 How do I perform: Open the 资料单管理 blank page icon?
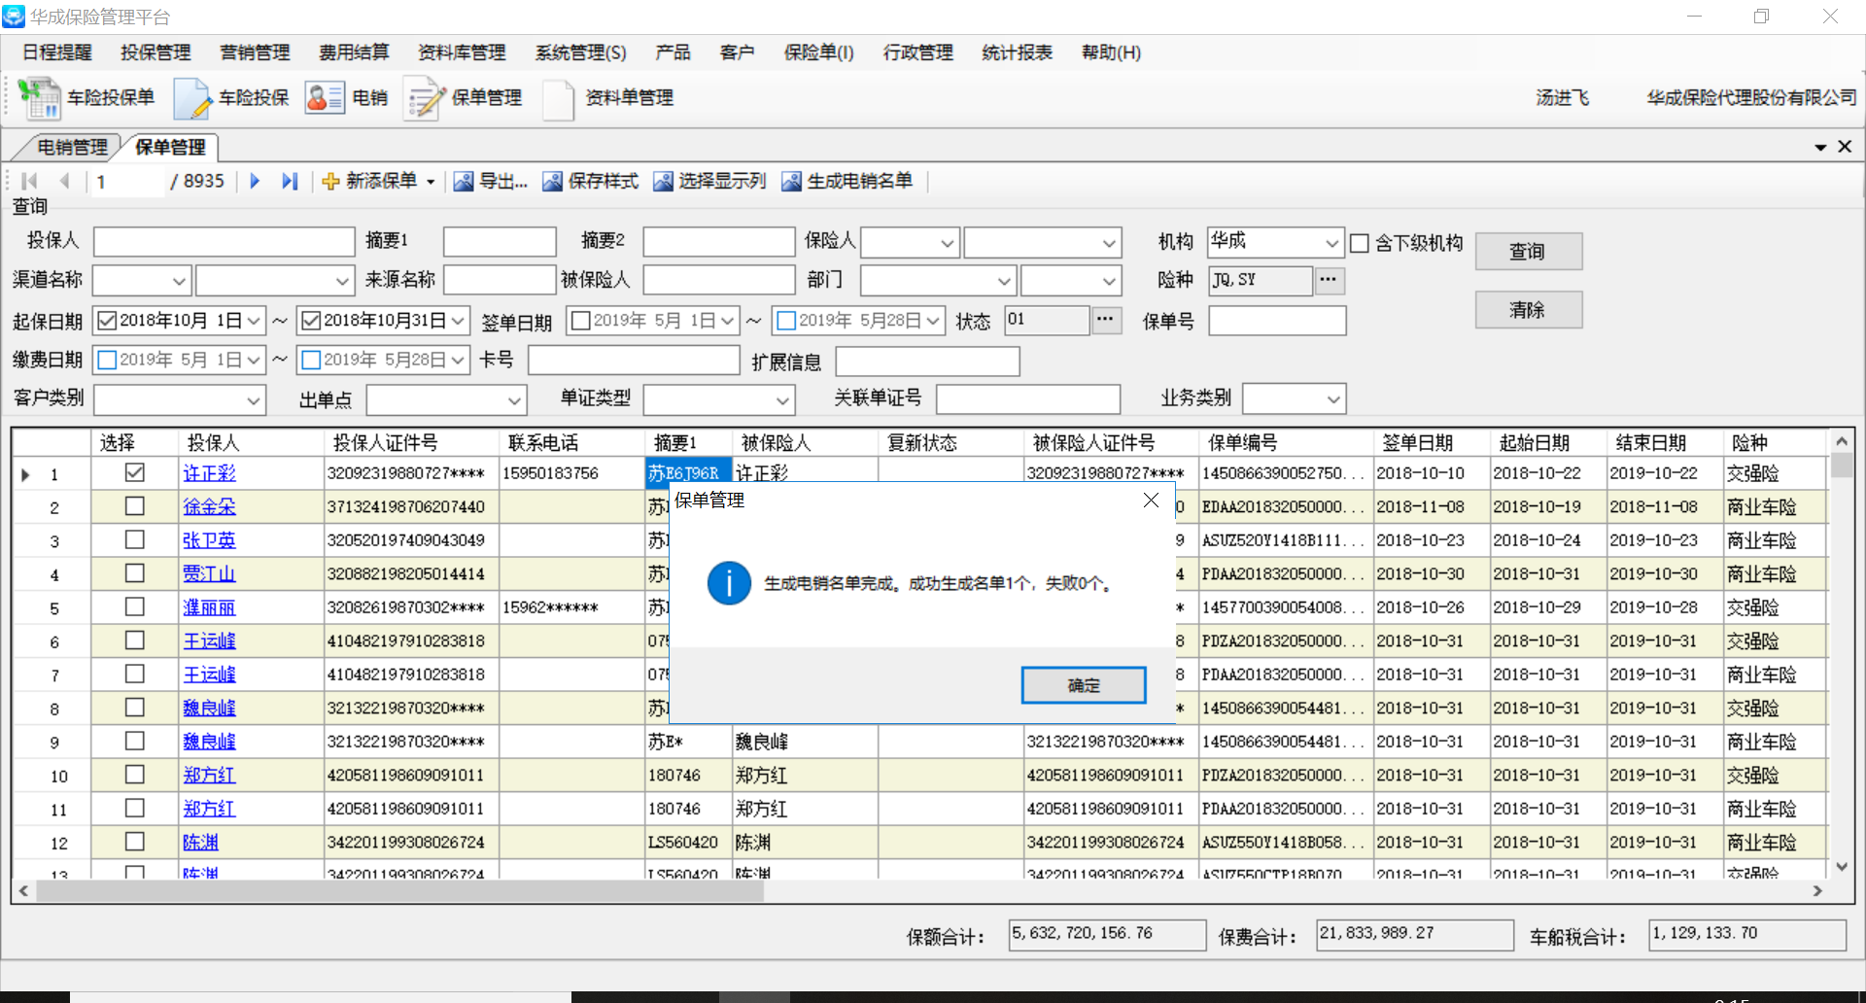click(x=559, y=98)
